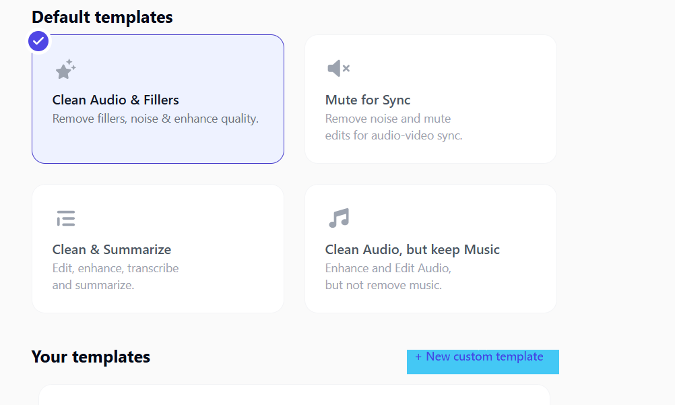
Task: Select Clean Audio, but keep Music title
Action: point(412,249)
